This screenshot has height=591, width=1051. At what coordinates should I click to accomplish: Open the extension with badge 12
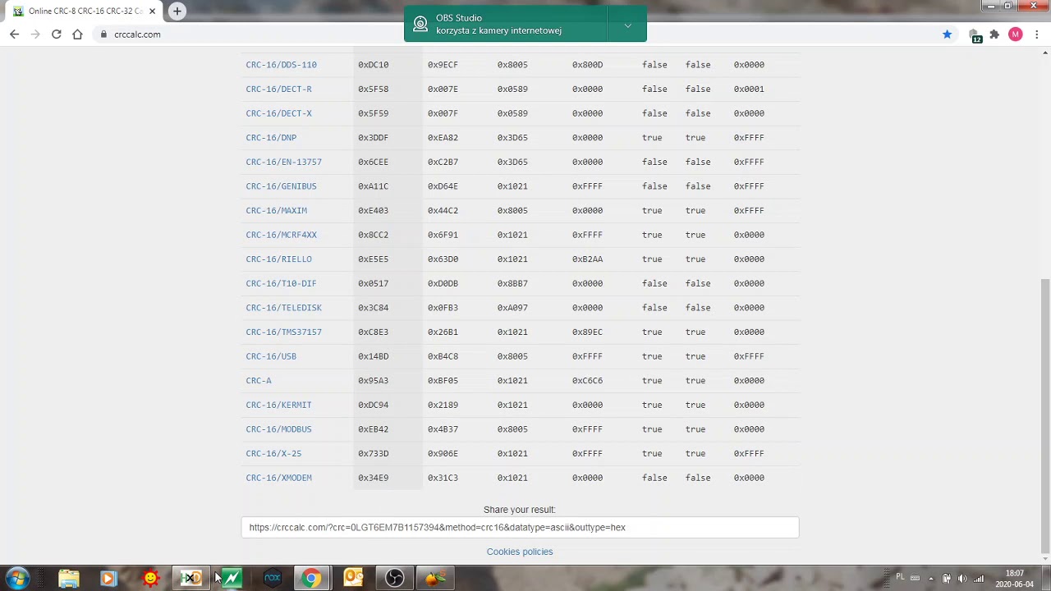[x=975, y=35]
